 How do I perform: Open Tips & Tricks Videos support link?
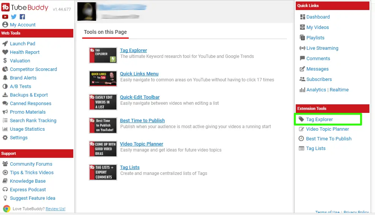(32, 173)
